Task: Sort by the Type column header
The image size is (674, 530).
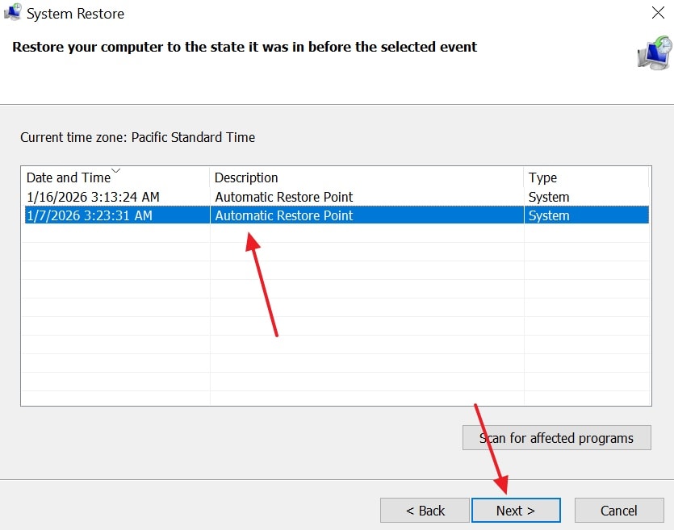Action: (x=542, y=178)
